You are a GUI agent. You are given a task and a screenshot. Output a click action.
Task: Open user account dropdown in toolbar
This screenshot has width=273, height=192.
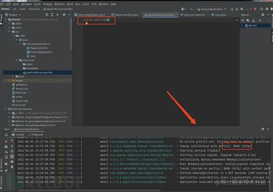(184, 9)
